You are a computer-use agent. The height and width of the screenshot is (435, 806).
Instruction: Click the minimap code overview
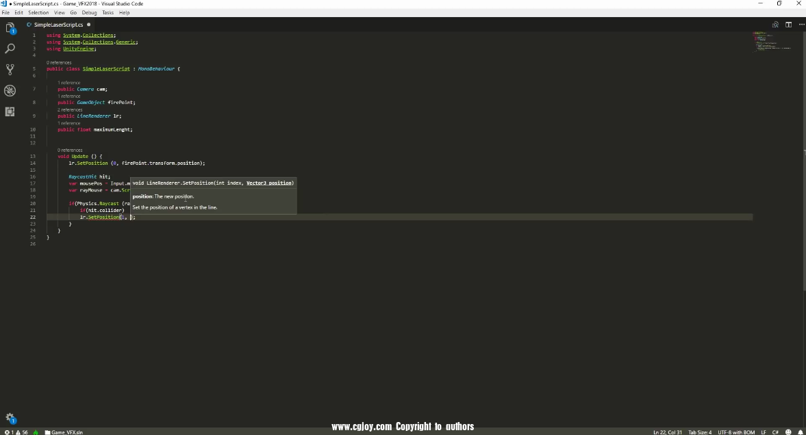pyautogui.click(x=770, y=41)
